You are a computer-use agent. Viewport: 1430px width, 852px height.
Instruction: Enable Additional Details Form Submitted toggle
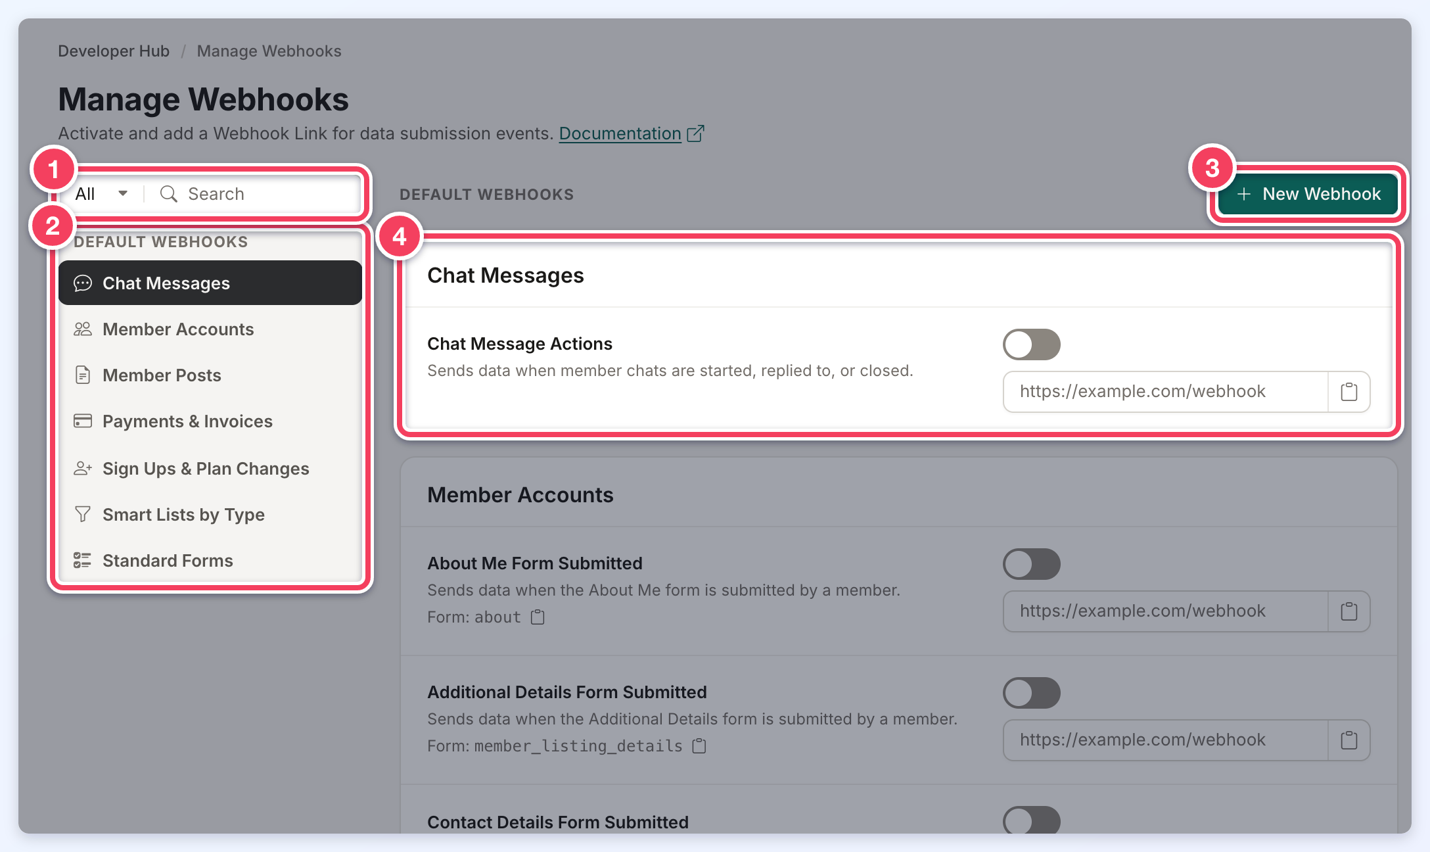pos(1031,693)
